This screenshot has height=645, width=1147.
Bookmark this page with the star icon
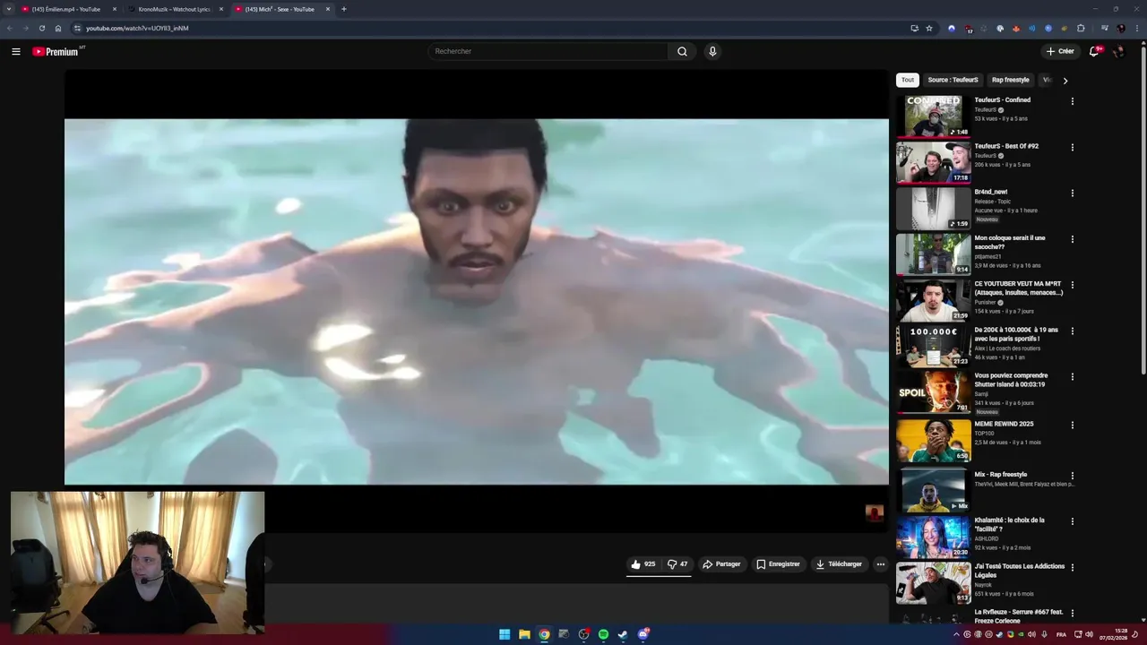click(929, 28)
